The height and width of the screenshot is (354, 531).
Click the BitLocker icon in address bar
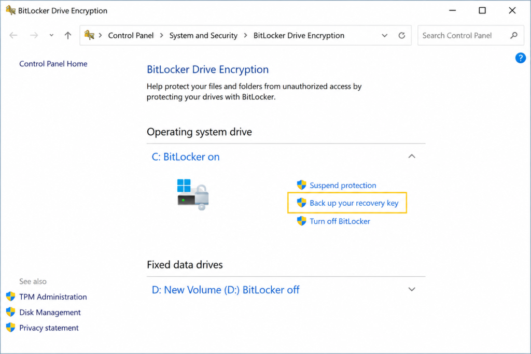coord(89,35)
